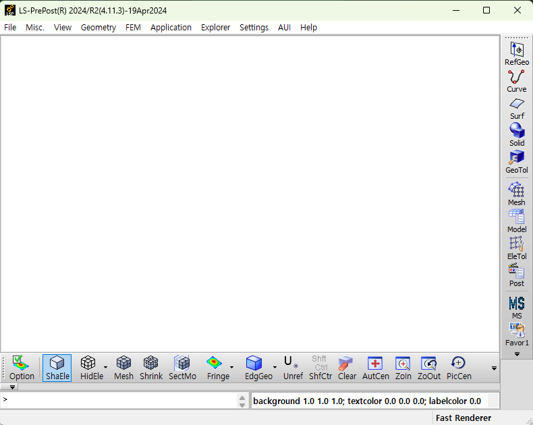Switch to HidEle hidden line view

tap(92, 368)
